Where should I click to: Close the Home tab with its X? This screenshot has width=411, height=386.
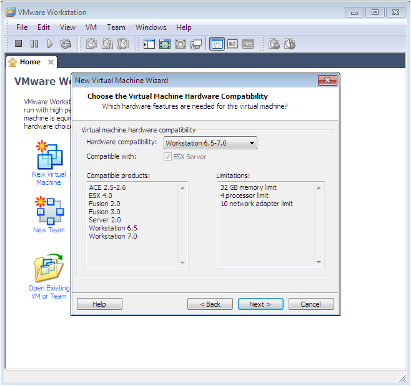point(51,62)
